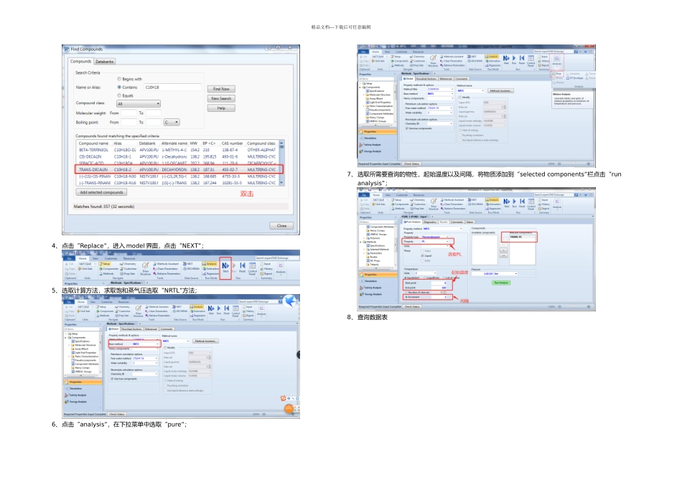Click Draw Structure in the step 5 NRTL window
Screen dimensions: 682x482
138,311
